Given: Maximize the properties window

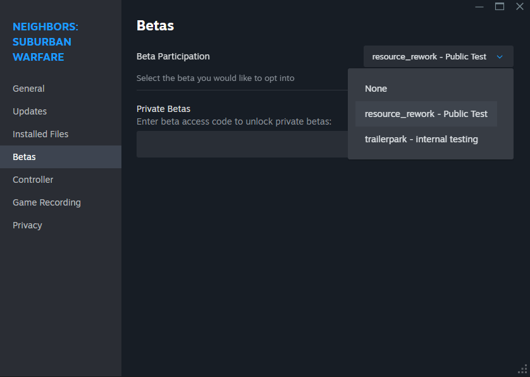Looking at the screenshot, I should 500,6.
